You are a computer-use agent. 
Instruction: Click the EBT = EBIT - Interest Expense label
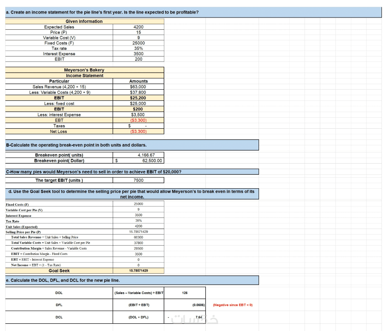(x=59, y=260)
